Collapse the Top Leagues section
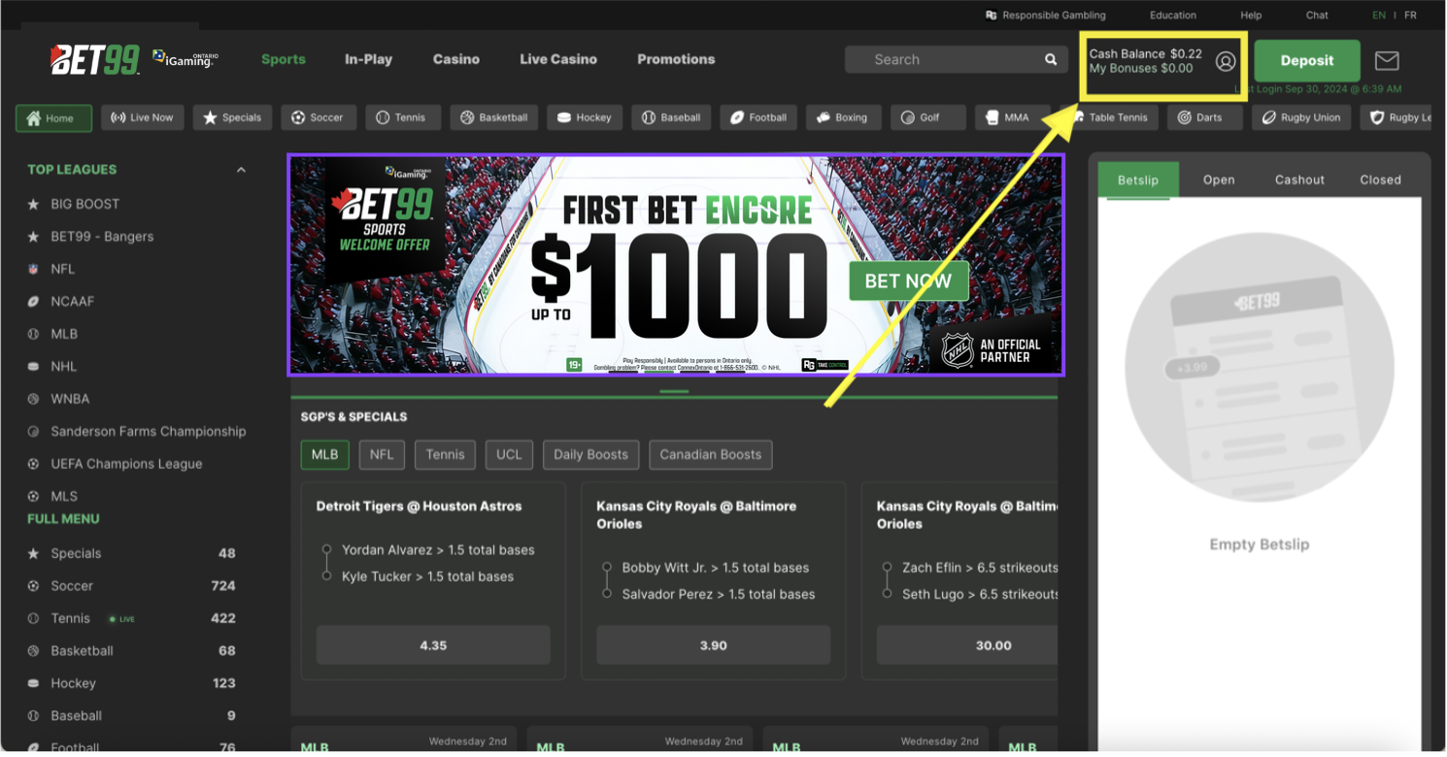1447x757 pixels. (x=241, y=170)
